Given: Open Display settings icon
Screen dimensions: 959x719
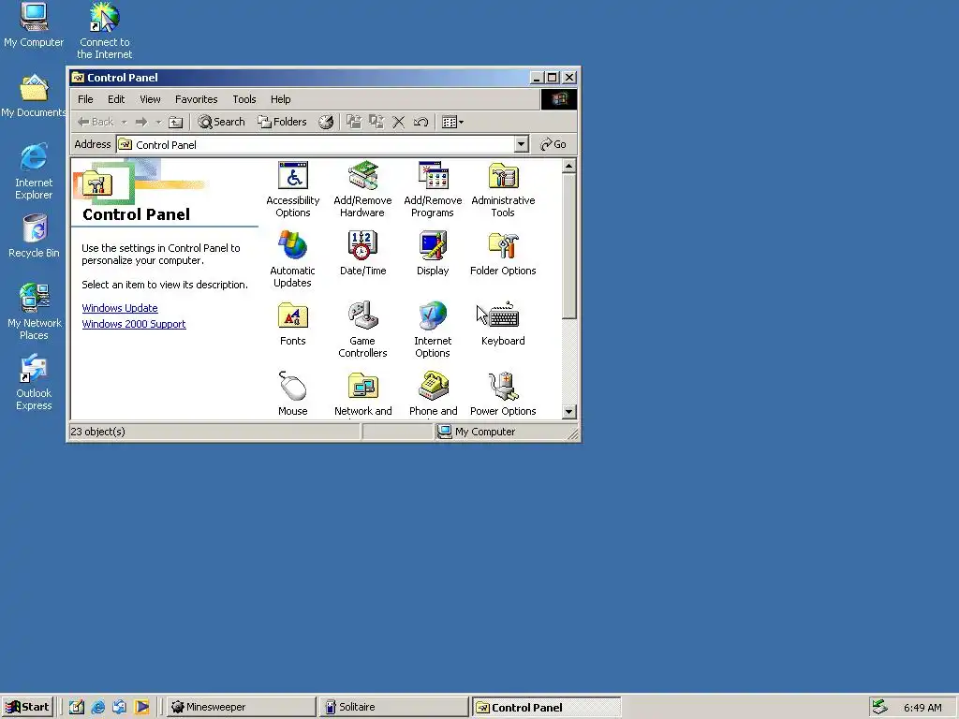Looking at the screenshot, I should [x=433, y=253].
